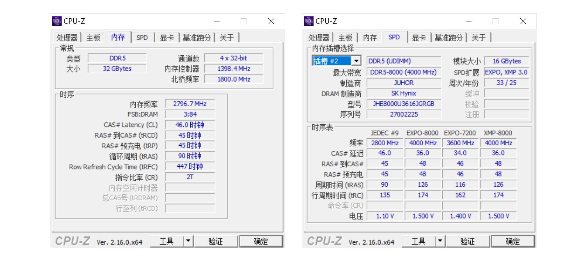Click the 46.0 时钟 CAS latency value
585x261 pixels.
[190, 125]
